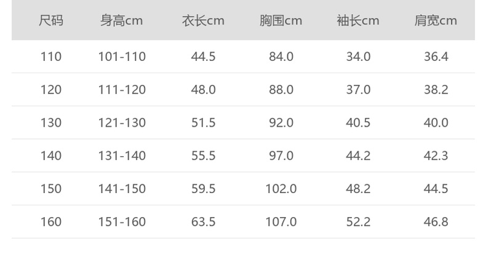Screen dimensions: 486x265
Task: Click the 尺码 column header
Action: (x=51, y=21)
